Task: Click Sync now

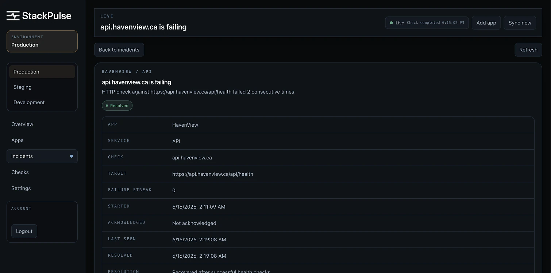Action: (x=520, y=23)
